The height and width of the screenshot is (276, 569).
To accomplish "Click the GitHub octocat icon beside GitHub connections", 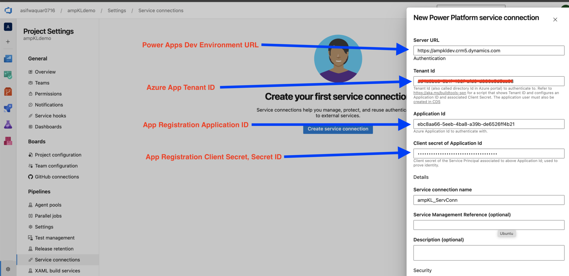I will pyautogui.click(x=30, y=177).
